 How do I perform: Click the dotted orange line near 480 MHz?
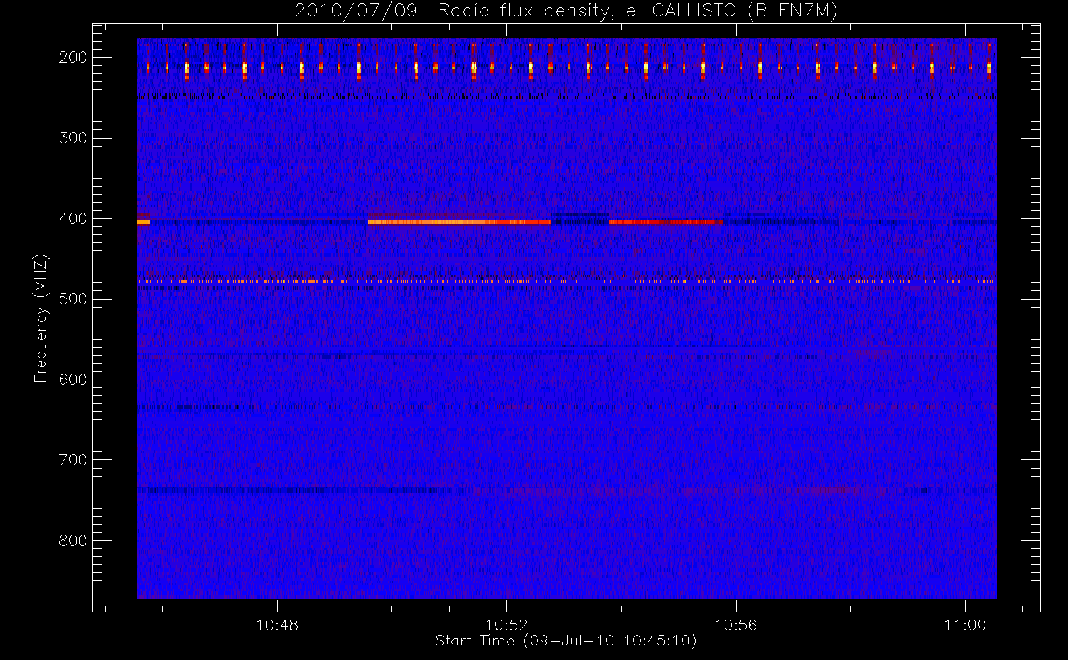point(566,281)
